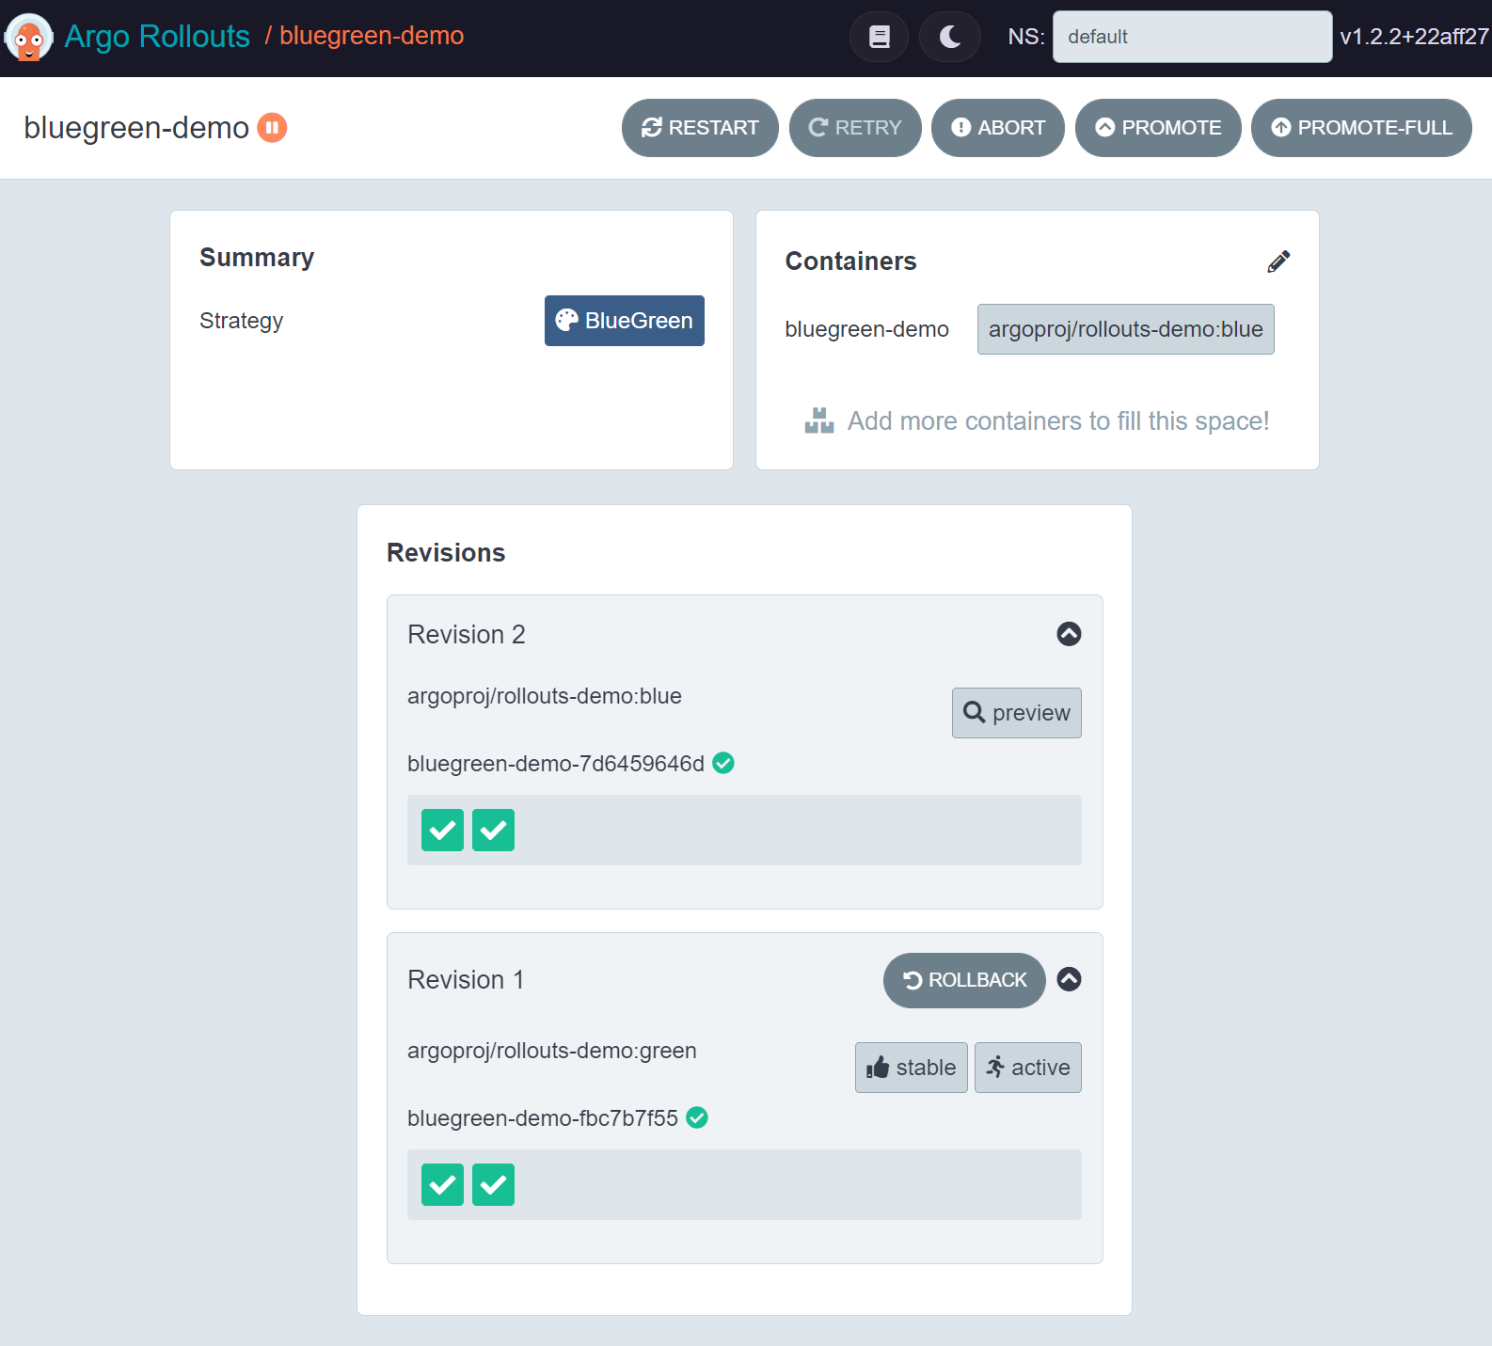The width and height of the screenshot is (1492, 1346).
Task: Click the healthy checkmark beside bluegreen-demo-fbc7b7f55
Action: click(x=697, y=1117)
